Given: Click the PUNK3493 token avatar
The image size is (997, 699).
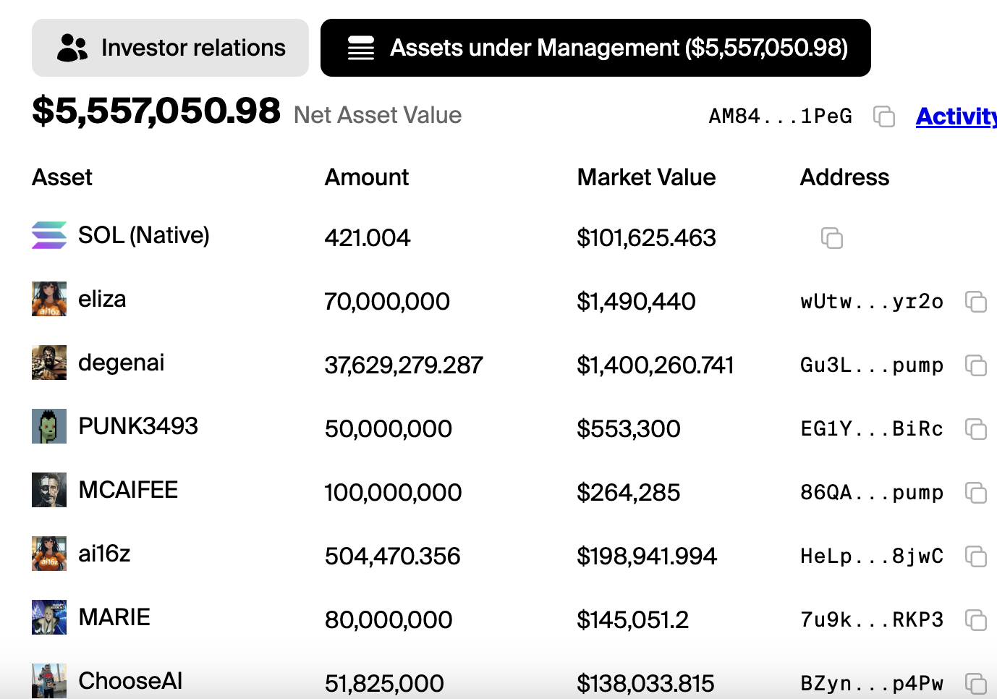Looking at the screenshot, I should 49,426.
